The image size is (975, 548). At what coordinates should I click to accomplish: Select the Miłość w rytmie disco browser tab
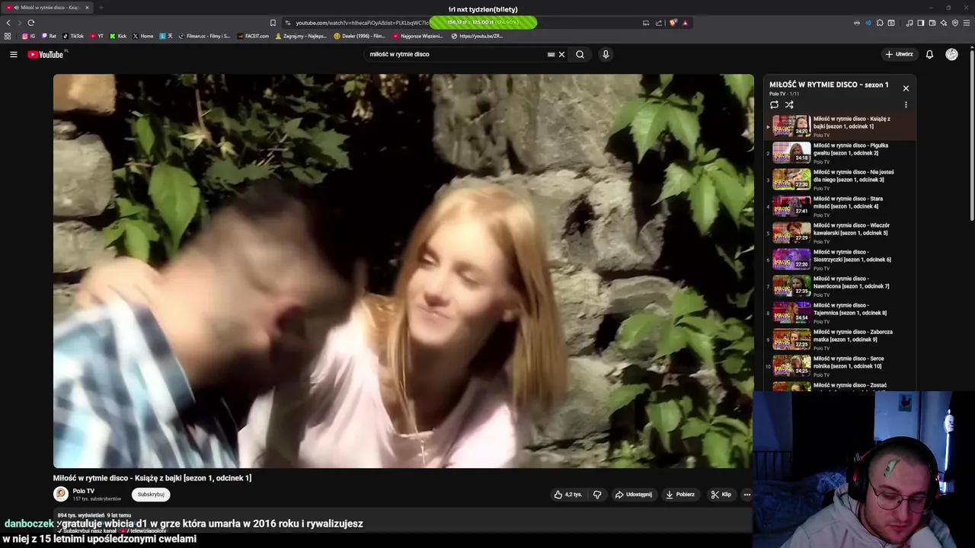(x=47, y=8)
